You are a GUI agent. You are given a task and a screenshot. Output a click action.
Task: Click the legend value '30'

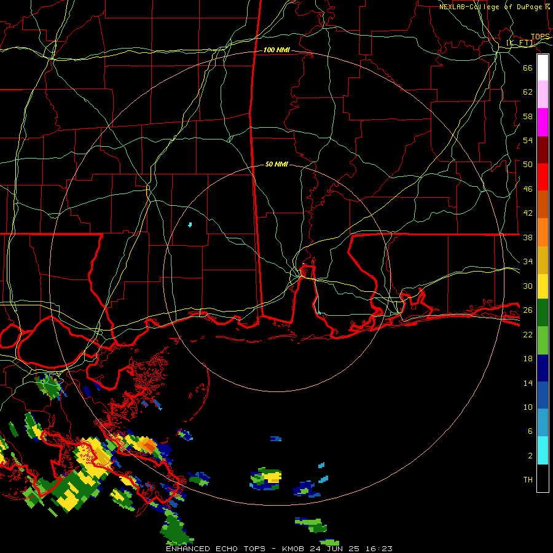[x=528, y=286]
